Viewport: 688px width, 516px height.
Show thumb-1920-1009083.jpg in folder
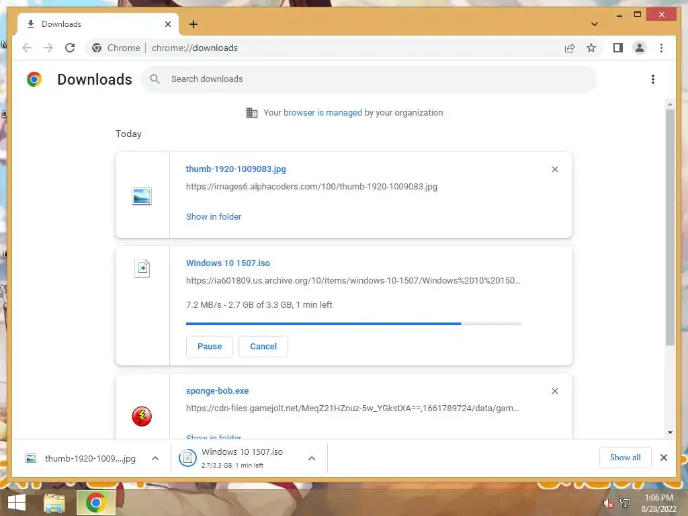(x=214, y=217)
